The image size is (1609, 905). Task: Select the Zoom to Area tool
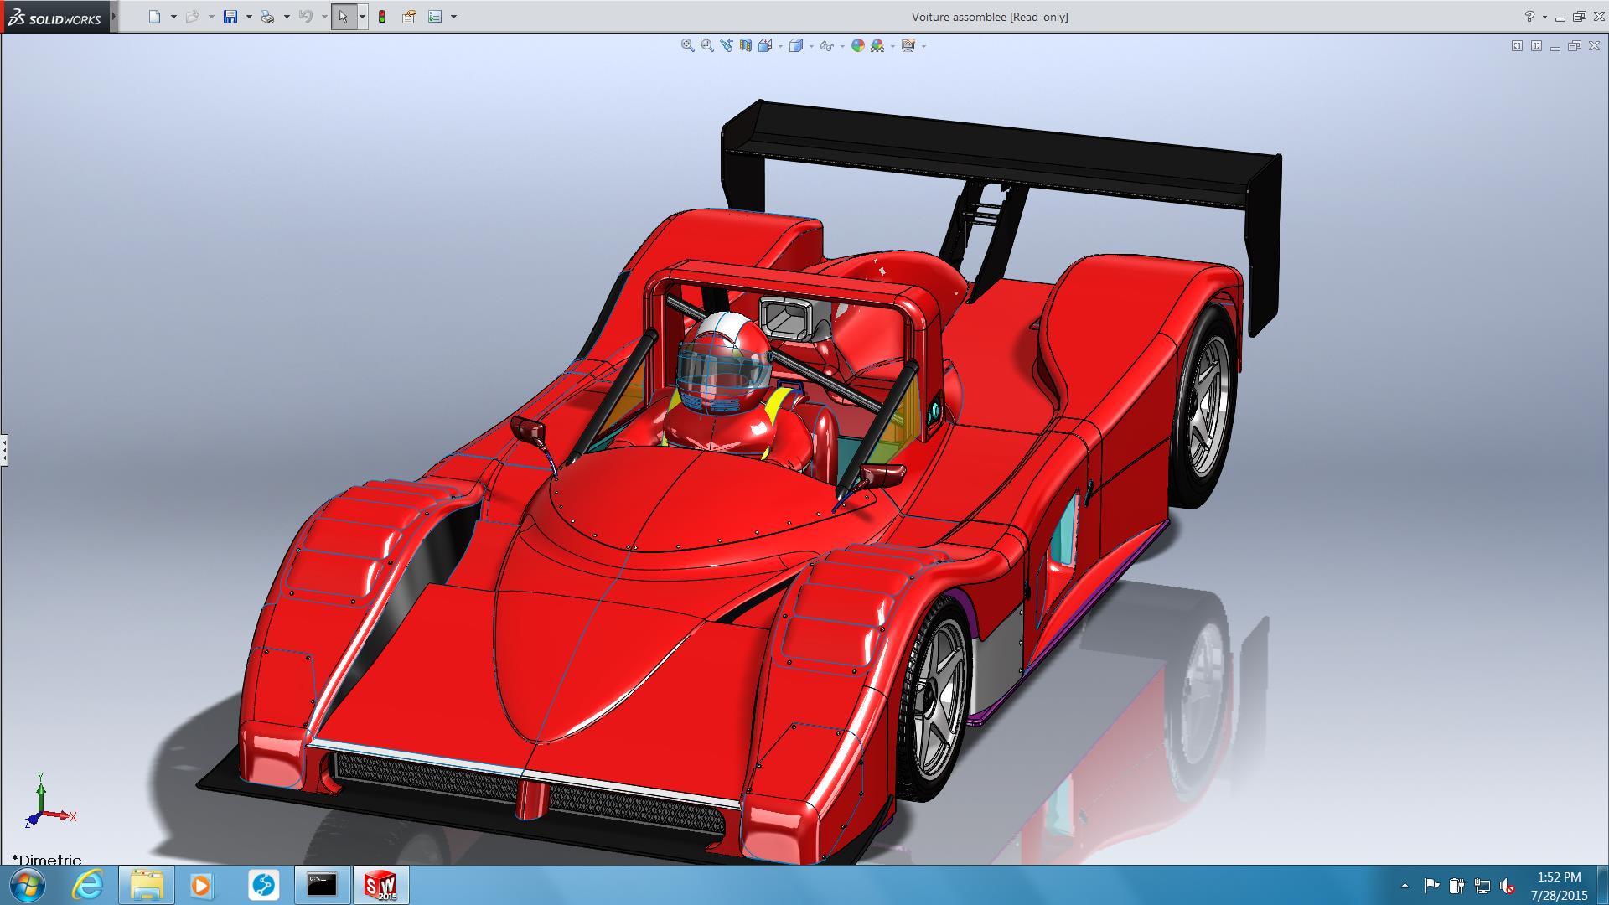click(706, 46)
